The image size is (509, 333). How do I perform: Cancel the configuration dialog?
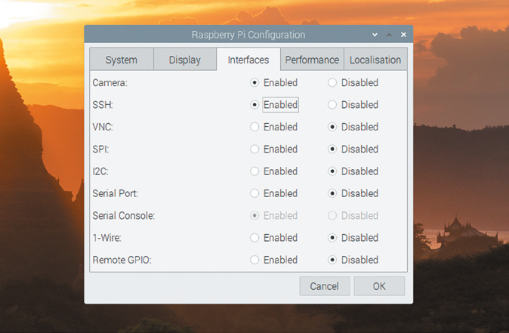point(324,286)
